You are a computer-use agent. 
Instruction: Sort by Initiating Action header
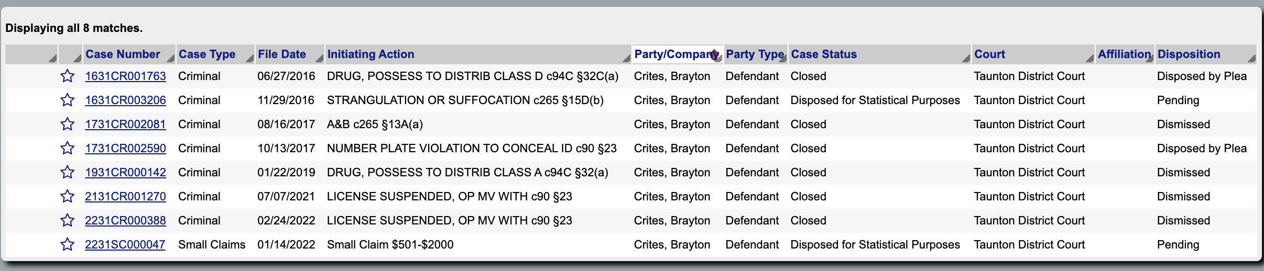(371, 54)
